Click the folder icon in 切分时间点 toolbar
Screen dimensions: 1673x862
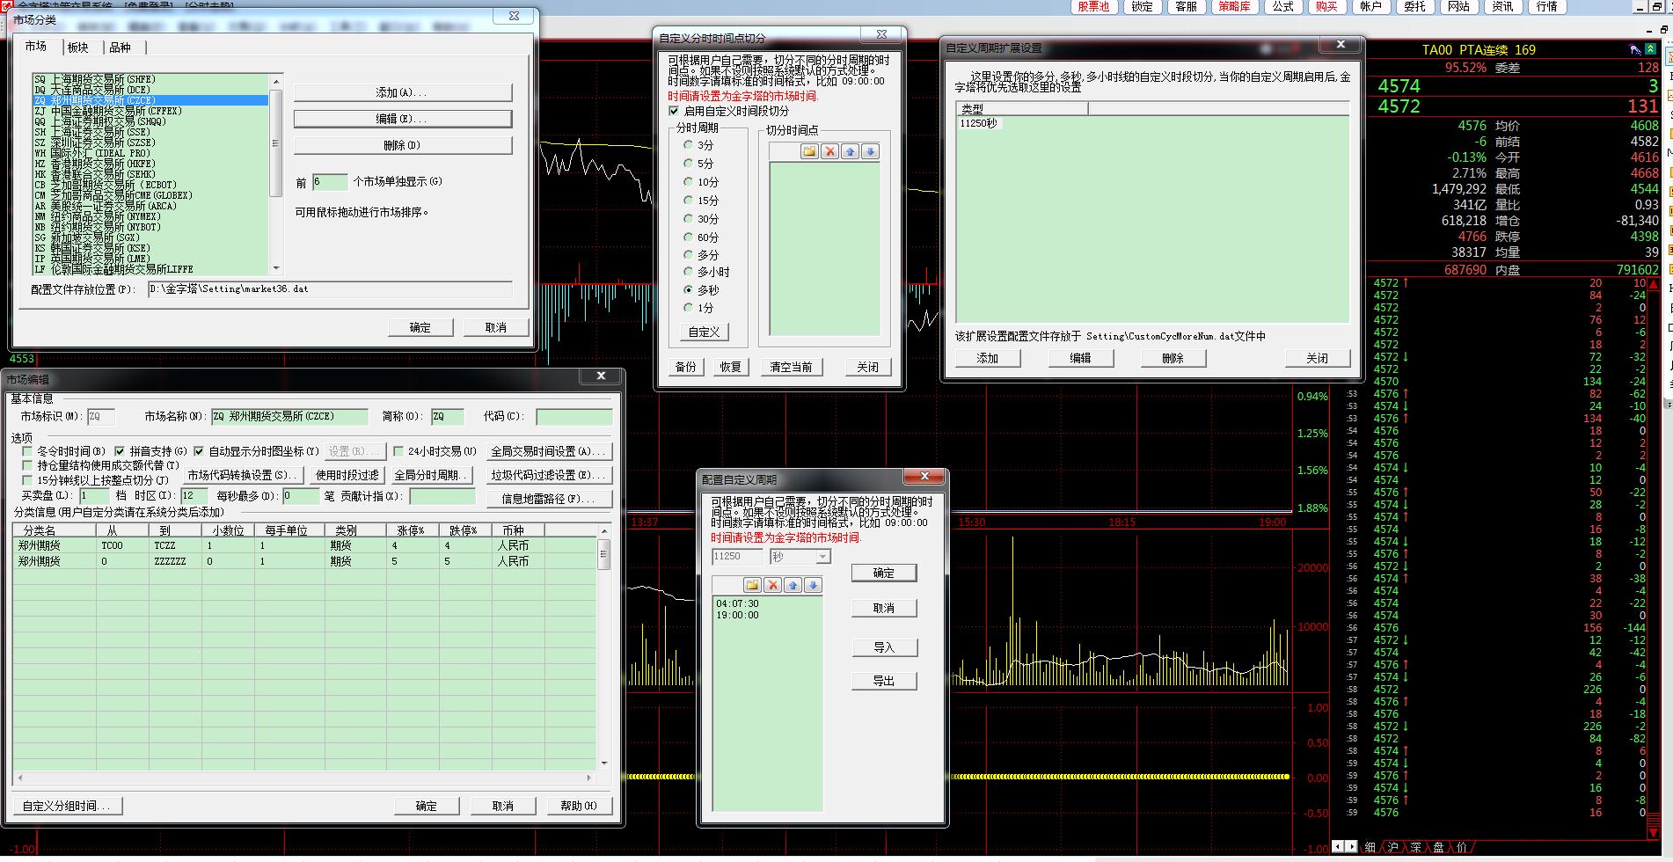pos(809,152)
